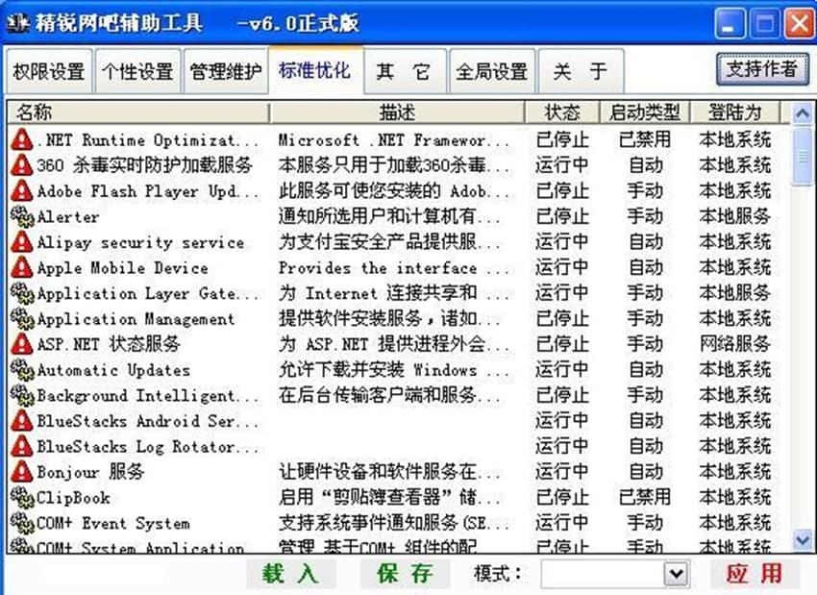The height and width of the screenshot is (595, 817).
Task: Click gear icon for COM+ Event System
Action: point(22,523)
